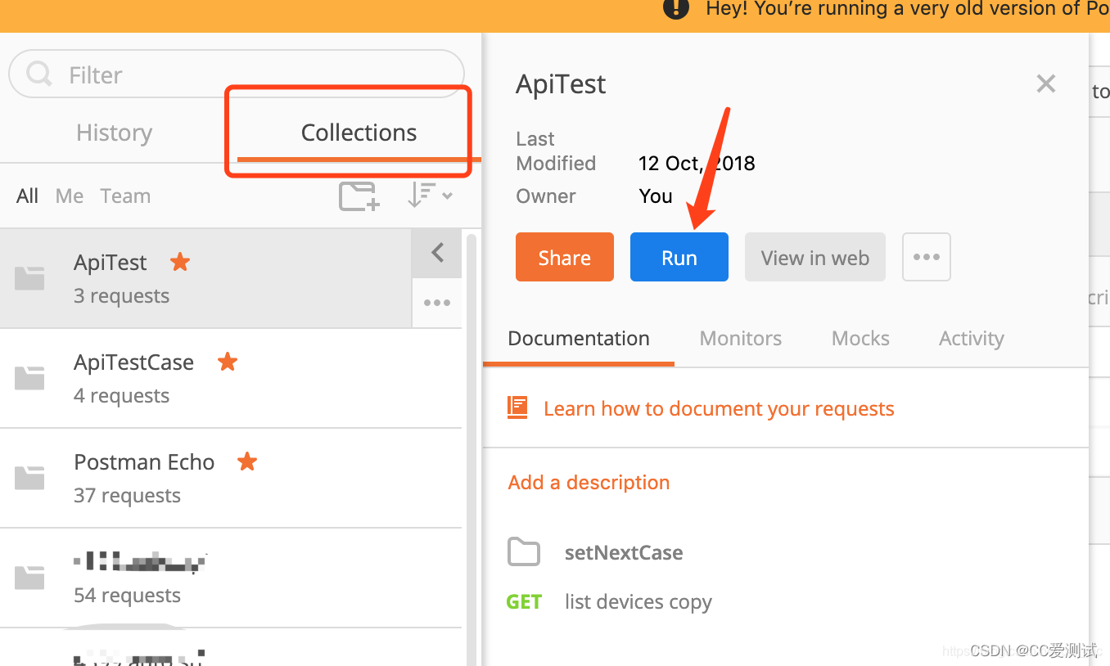
Task: Open ApiTest collection three-dot options
Action: tap(437, 303)
